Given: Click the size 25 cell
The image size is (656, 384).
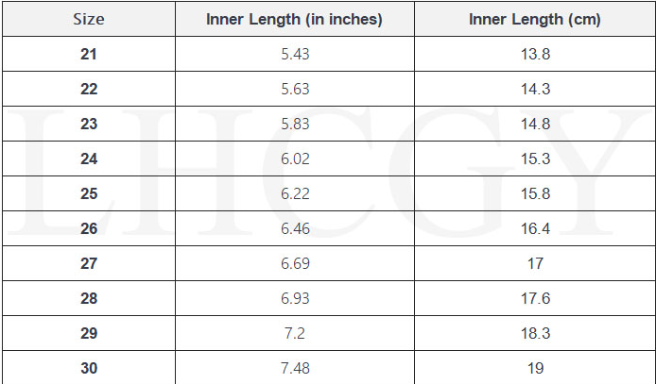Looking at the screenshot, I should pyautogui.click(x=89, y=193).
